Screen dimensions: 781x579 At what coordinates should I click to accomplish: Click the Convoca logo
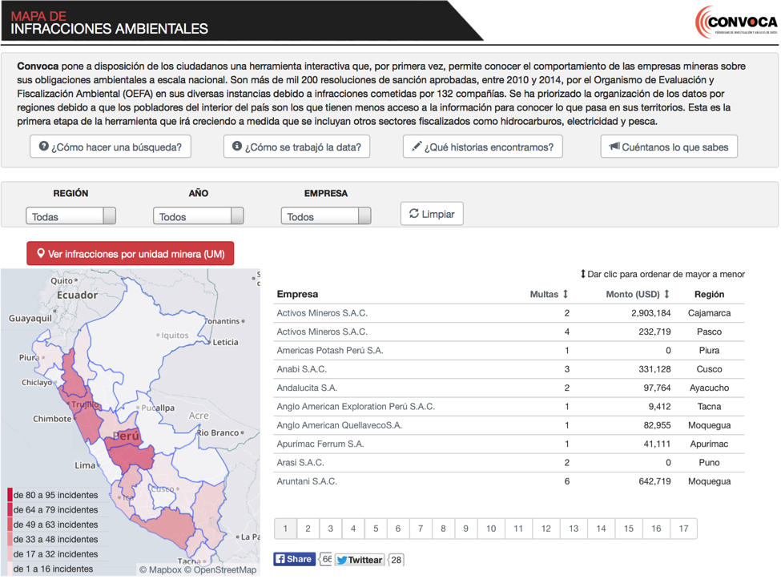point(735,22)
